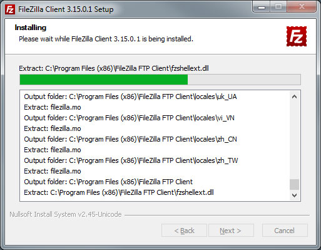
Task: Click the log scroll down arrow
Action: 294,195
